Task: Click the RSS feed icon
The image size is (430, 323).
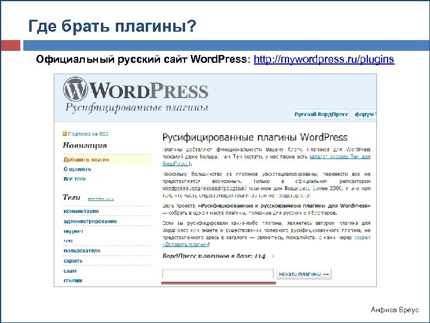Action: [64, 134]
